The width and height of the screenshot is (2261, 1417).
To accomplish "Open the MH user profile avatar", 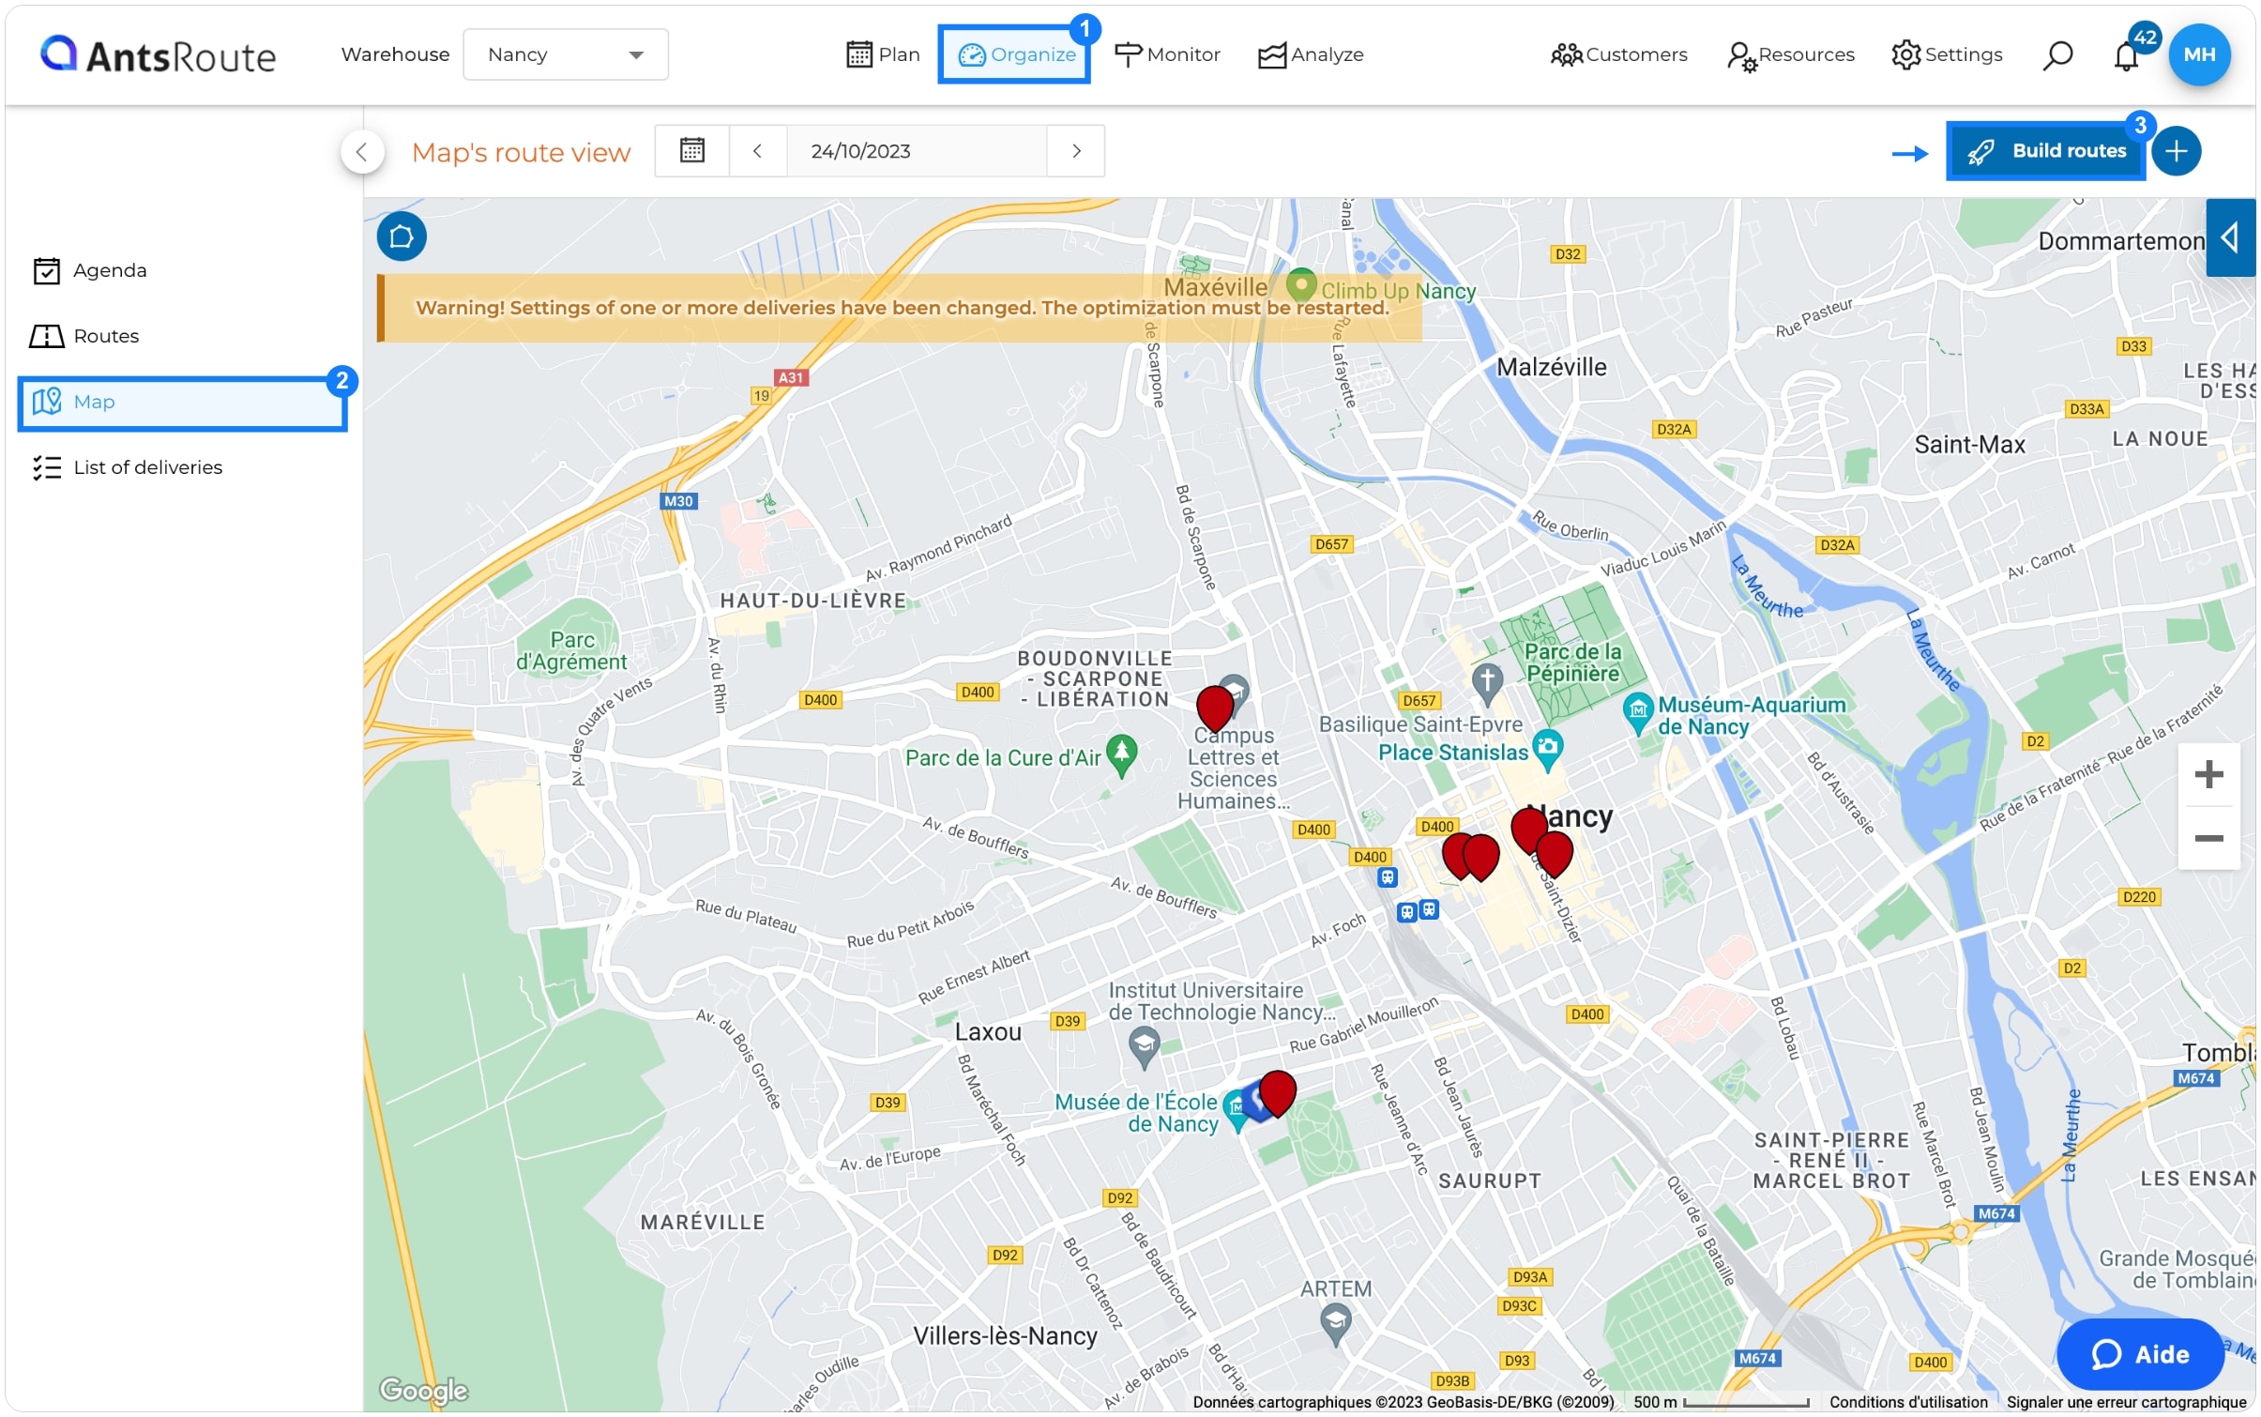I will point(2198,54).
